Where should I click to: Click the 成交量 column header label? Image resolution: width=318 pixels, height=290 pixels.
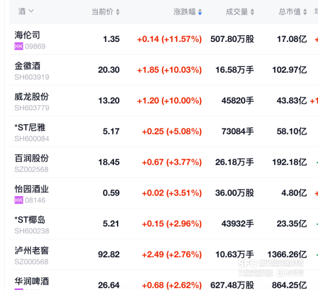(x=237, y=12)
